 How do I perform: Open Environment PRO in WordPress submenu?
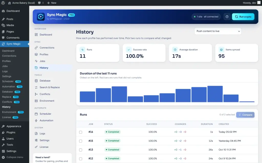point(13,112)
